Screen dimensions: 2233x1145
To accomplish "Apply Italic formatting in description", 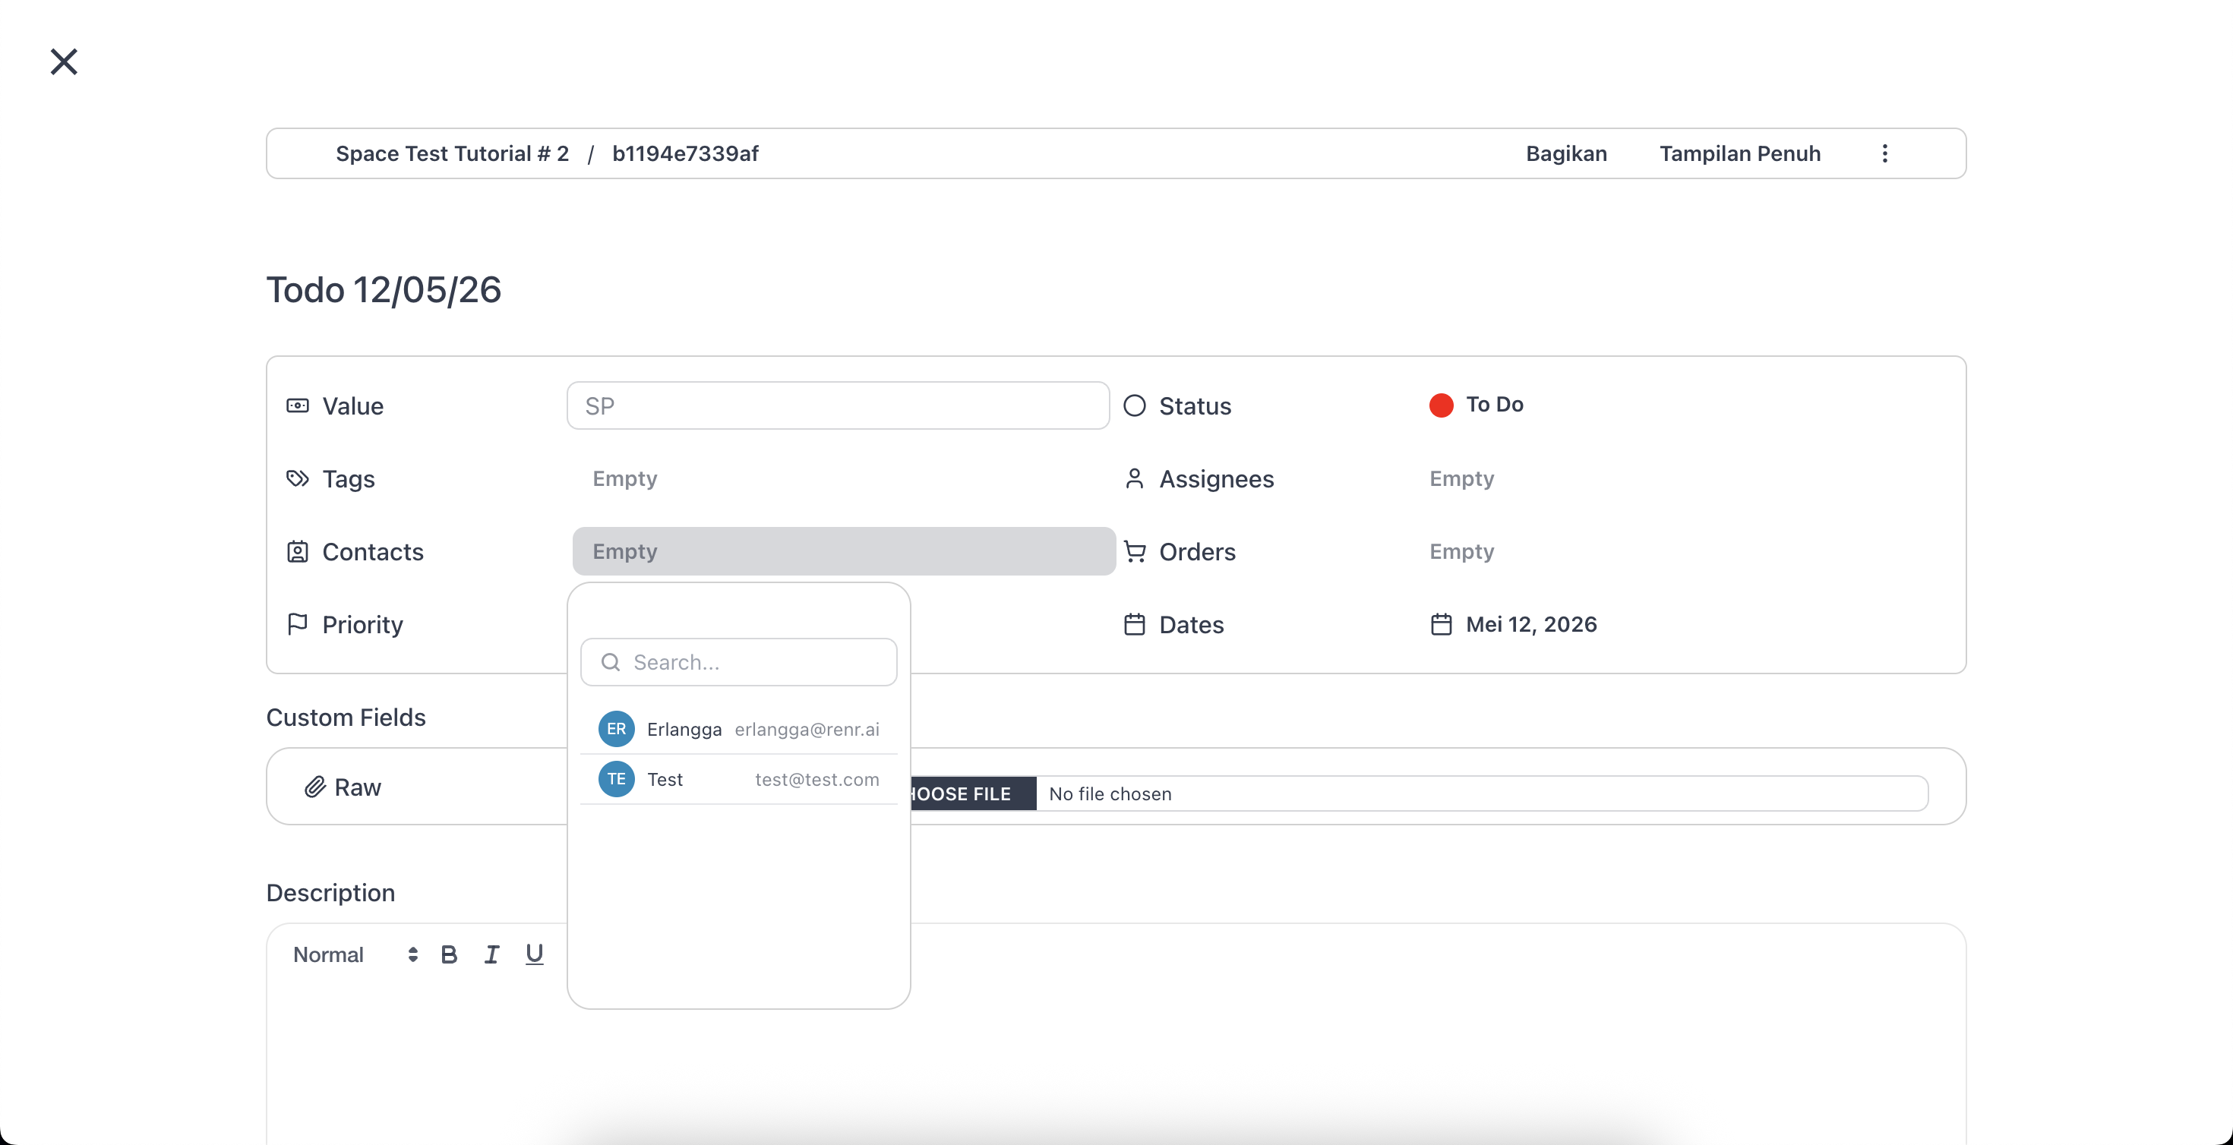I will click(491, 954).
